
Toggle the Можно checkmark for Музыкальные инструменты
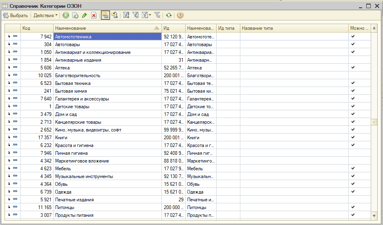coord(353,176)
